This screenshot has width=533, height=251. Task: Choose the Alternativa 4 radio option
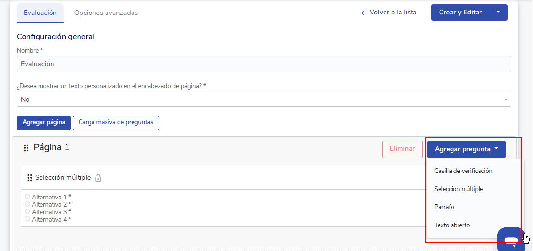pos(27,219)
